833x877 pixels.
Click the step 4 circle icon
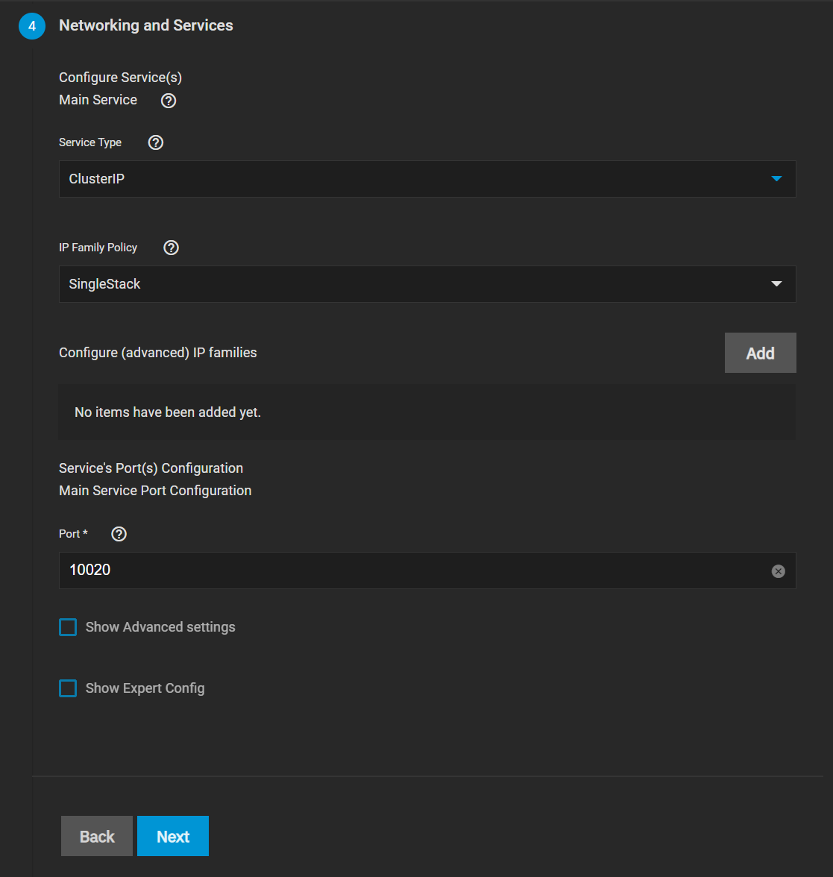tap(31, 26)
